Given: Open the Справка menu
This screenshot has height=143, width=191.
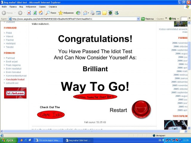Looking at the screenshot, I should pos(53,7).
